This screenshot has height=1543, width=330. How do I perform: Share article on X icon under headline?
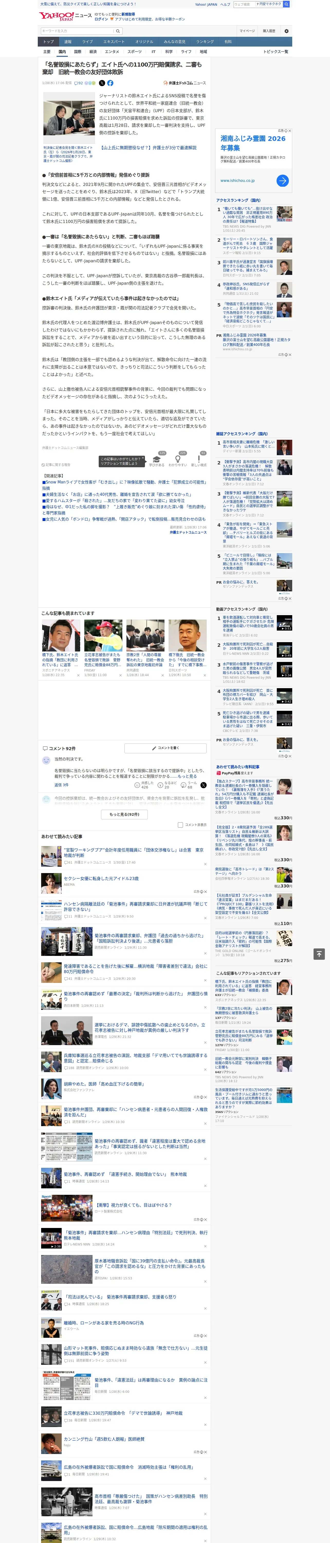[102, 83]
